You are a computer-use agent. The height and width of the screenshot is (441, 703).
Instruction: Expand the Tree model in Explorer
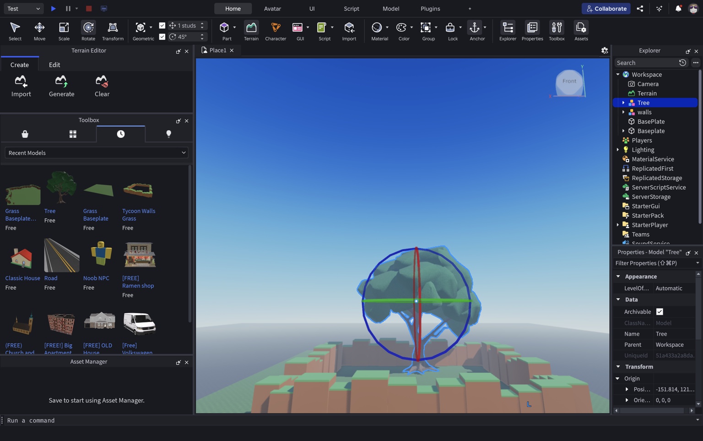point(623,103)
